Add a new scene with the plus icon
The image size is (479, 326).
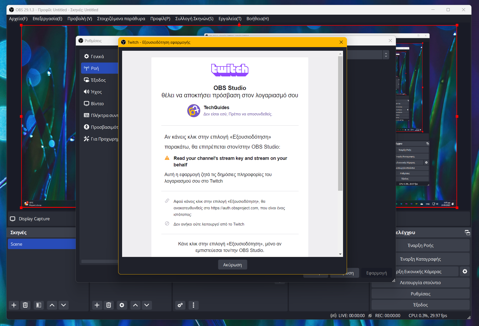pos(14,305)
